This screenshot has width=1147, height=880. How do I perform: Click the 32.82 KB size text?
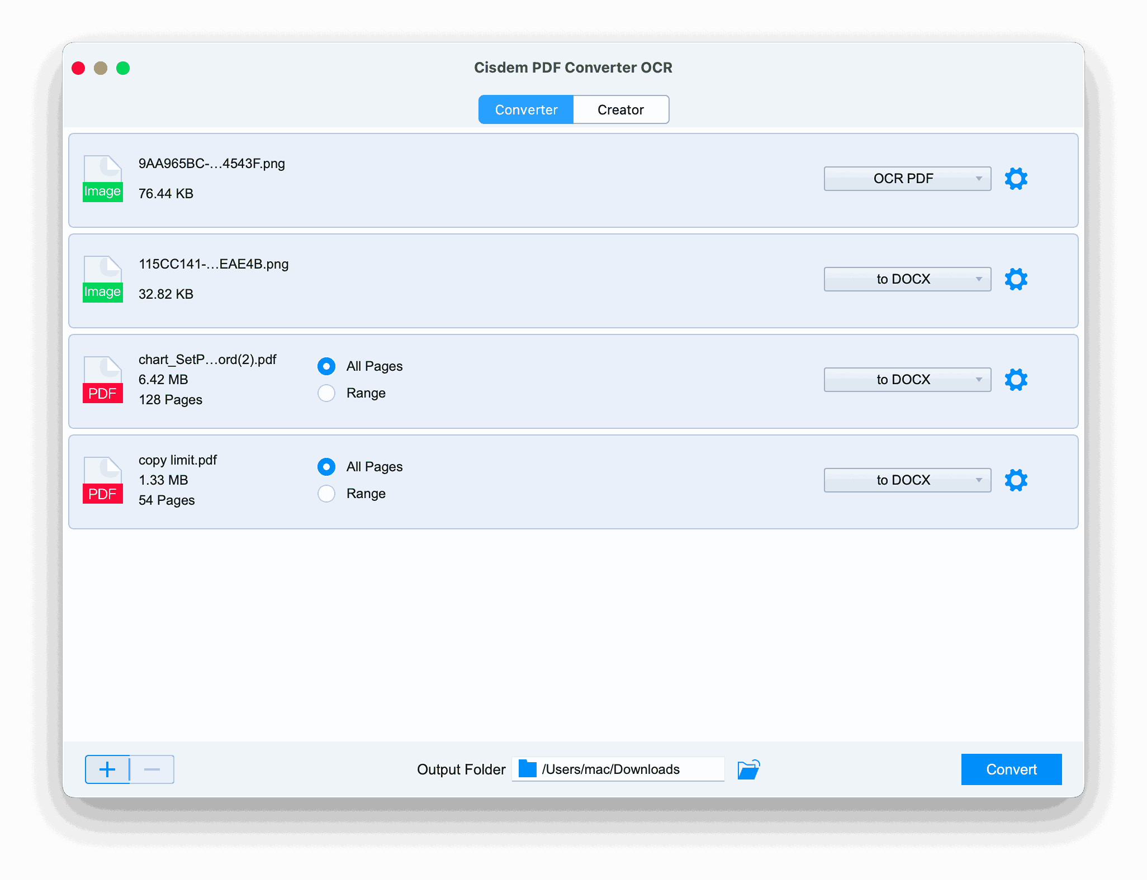(166, 294)
